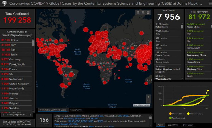The height and width of the screenshot is (128, 212).
Task: Click the 533 deaths Spain entry
Action: coord(168,46)
